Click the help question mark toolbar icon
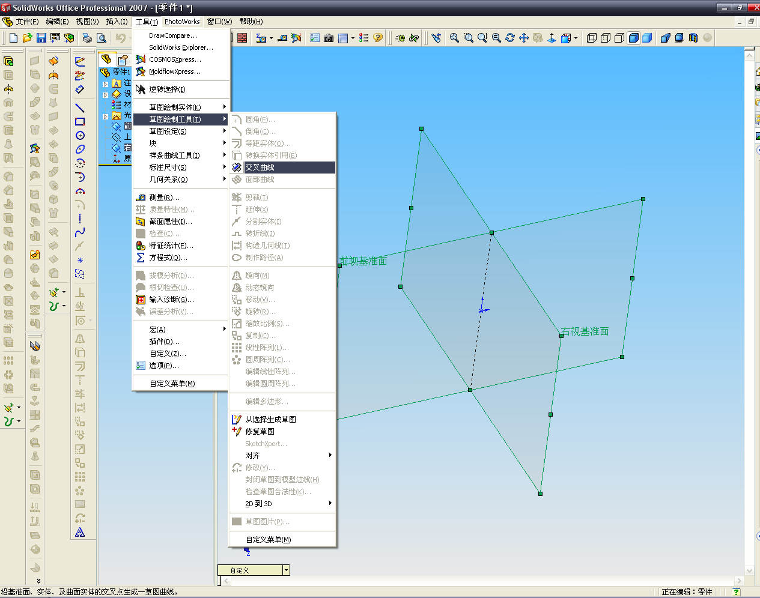 [x=378, y=38]
